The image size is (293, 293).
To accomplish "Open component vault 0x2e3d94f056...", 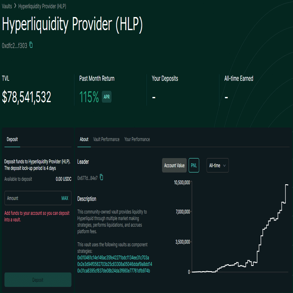I will click(115, 264).
